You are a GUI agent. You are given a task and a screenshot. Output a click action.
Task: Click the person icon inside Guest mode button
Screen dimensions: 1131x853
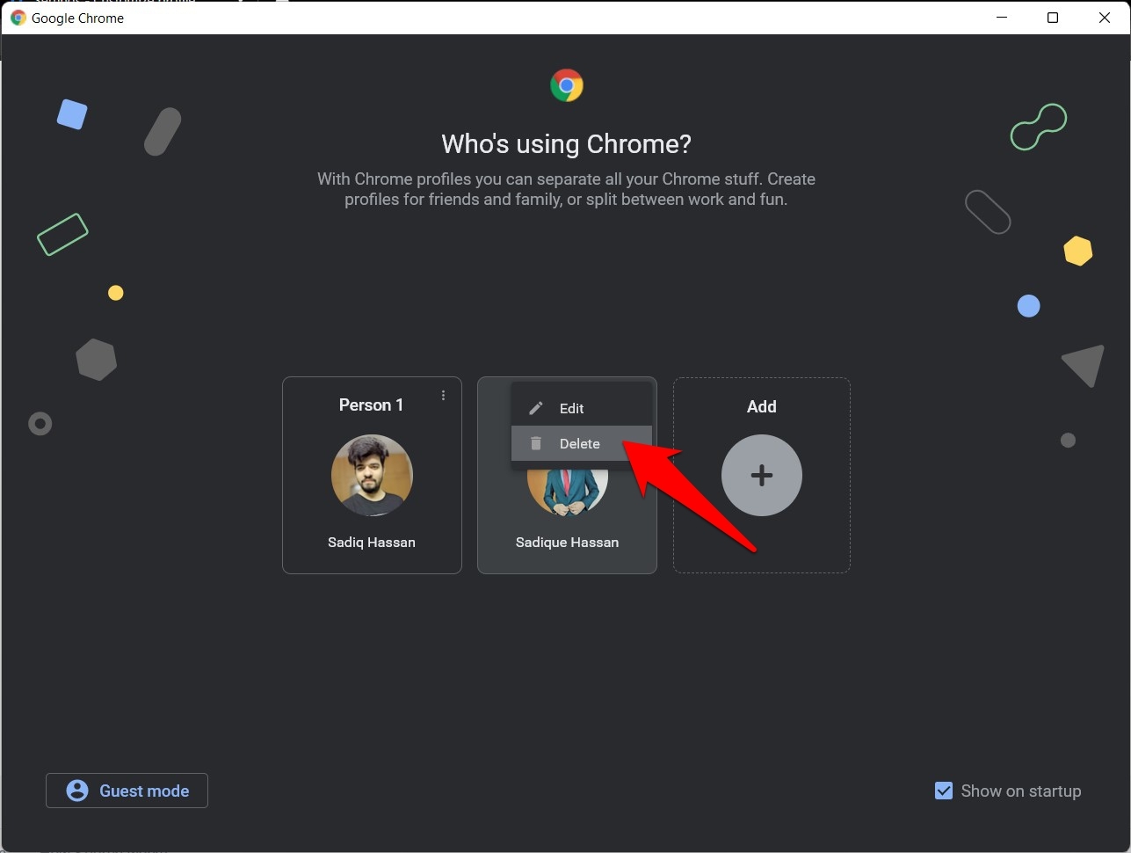point(76,791)
